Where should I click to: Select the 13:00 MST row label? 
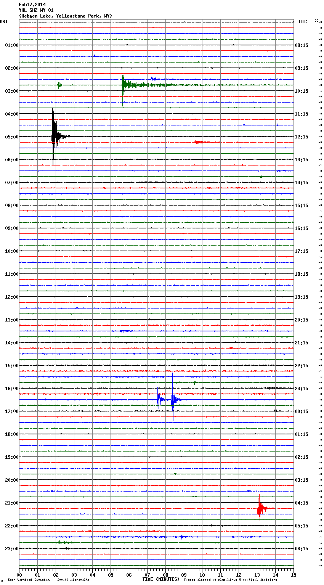(x=12, y=320)
